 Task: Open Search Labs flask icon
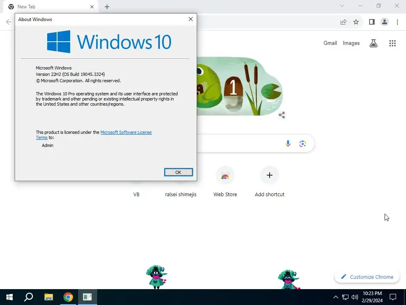[x=373, y=43]
